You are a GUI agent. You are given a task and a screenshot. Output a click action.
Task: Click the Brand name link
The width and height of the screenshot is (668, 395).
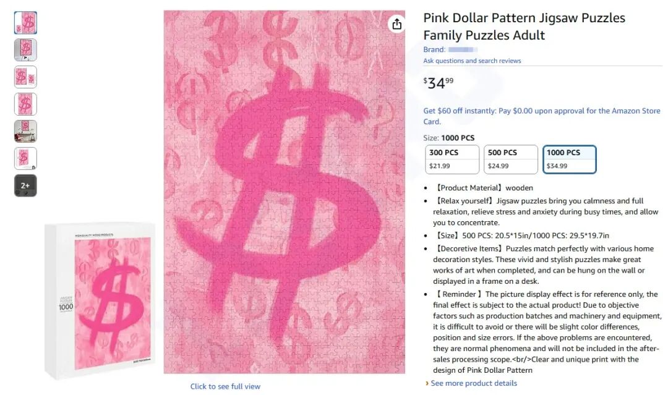click(x=463, y=50)
